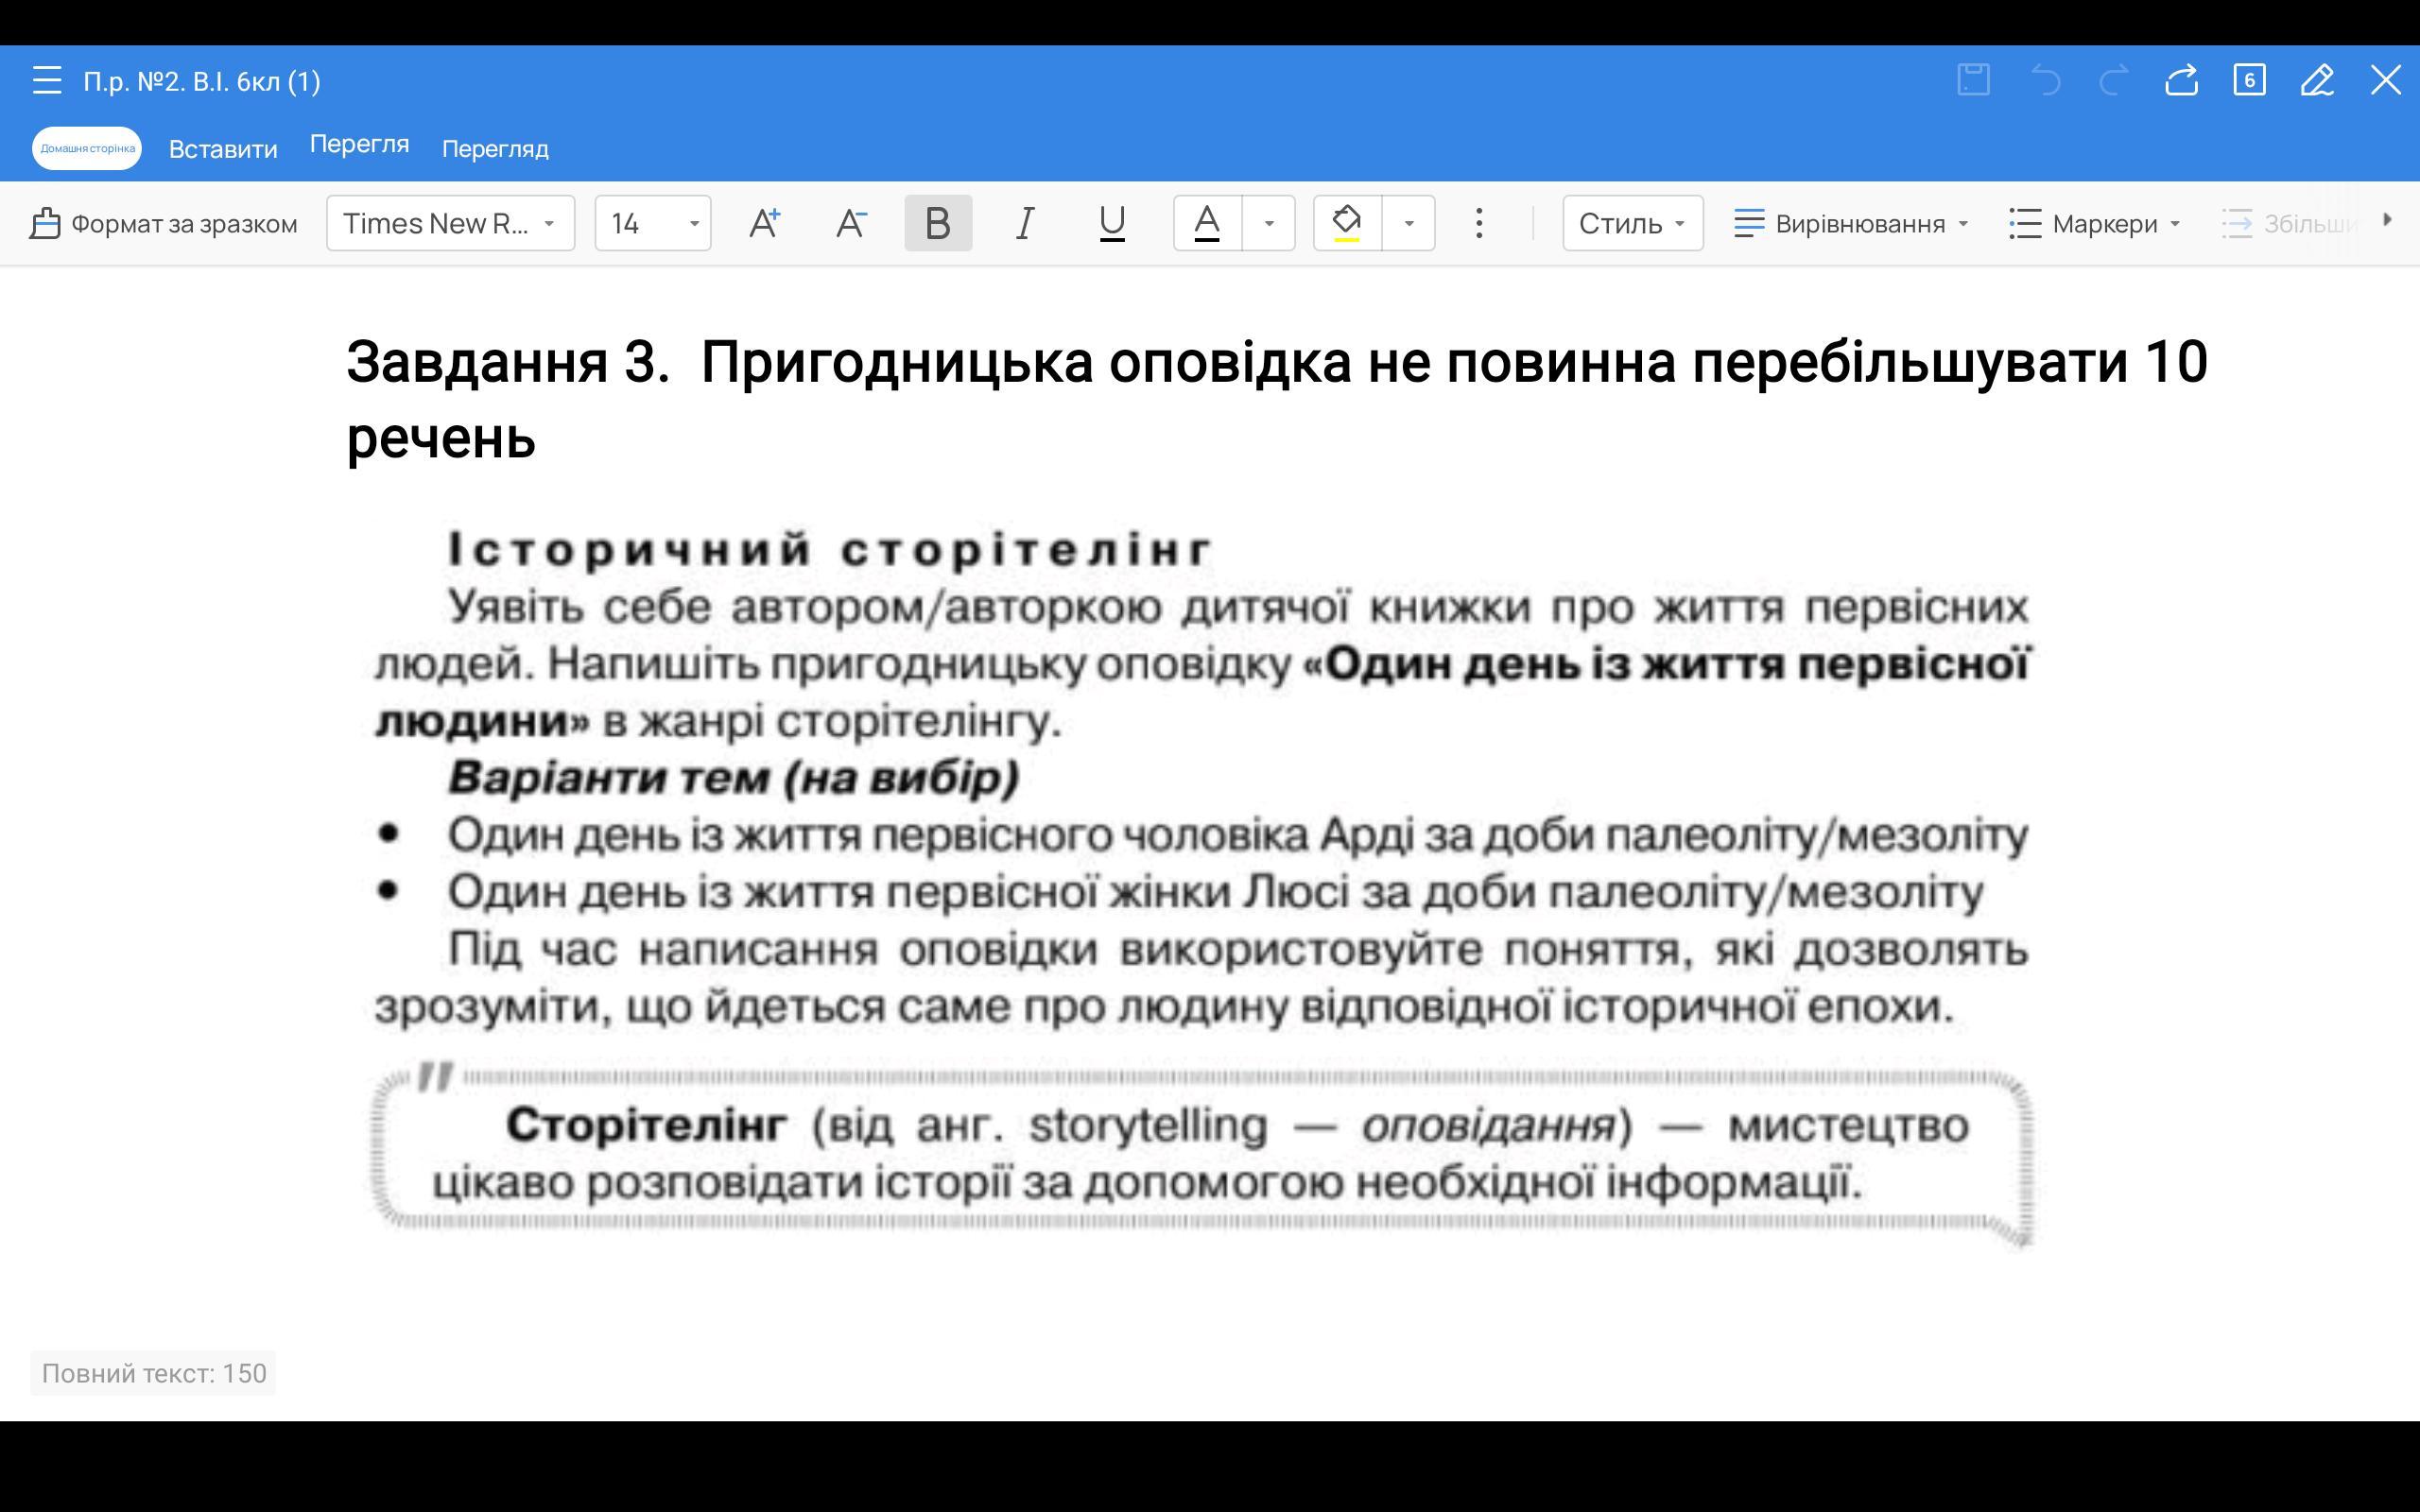
Task: Click Формат за зразком button
Action: click(x=164, y=222)
